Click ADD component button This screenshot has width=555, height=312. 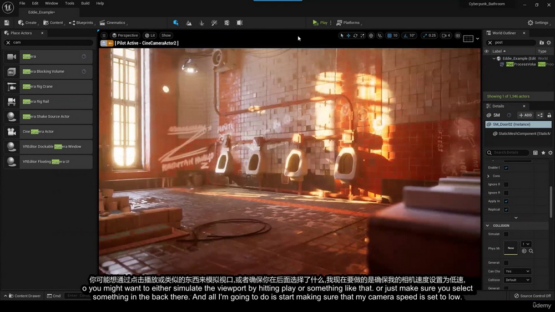(525, 115)
